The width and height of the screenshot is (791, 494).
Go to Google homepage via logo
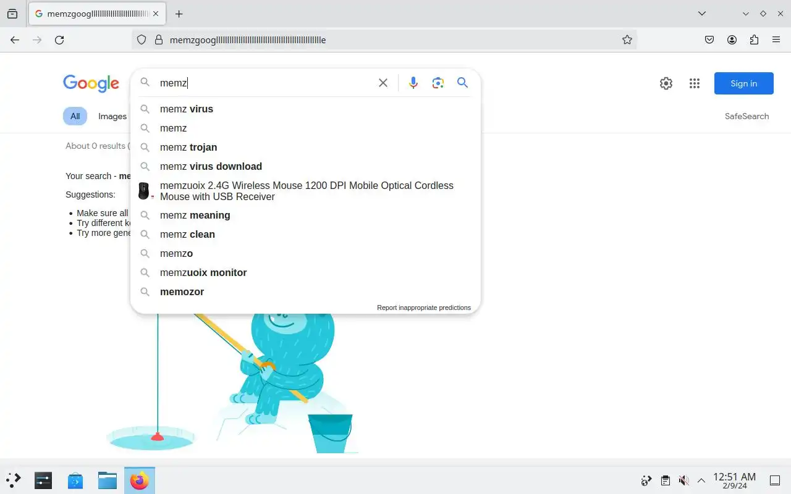91,84
